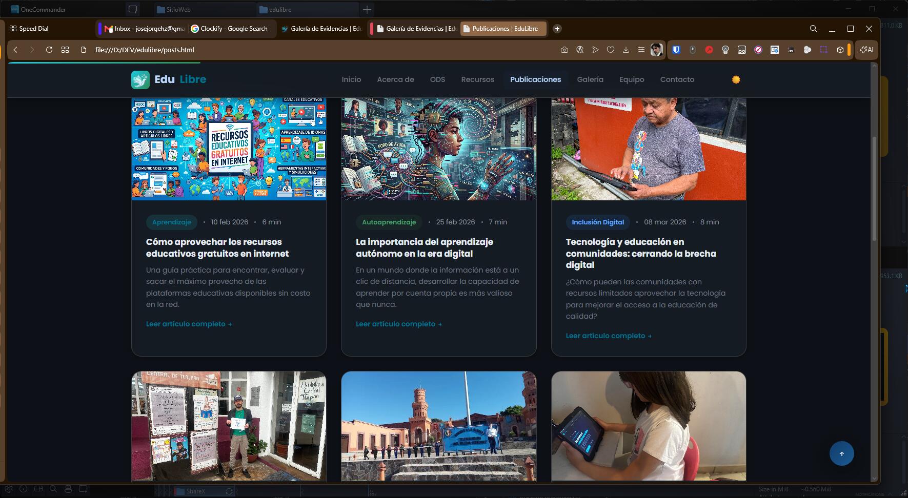Open a new tab with the plus button
The height and width of the screenshot is (498, 908).
coord(557,29)
